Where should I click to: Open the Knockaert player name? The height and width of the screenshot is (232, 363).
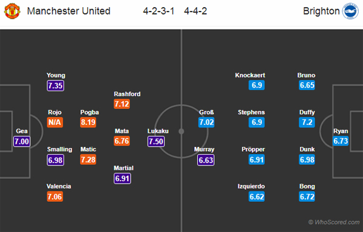250,76
